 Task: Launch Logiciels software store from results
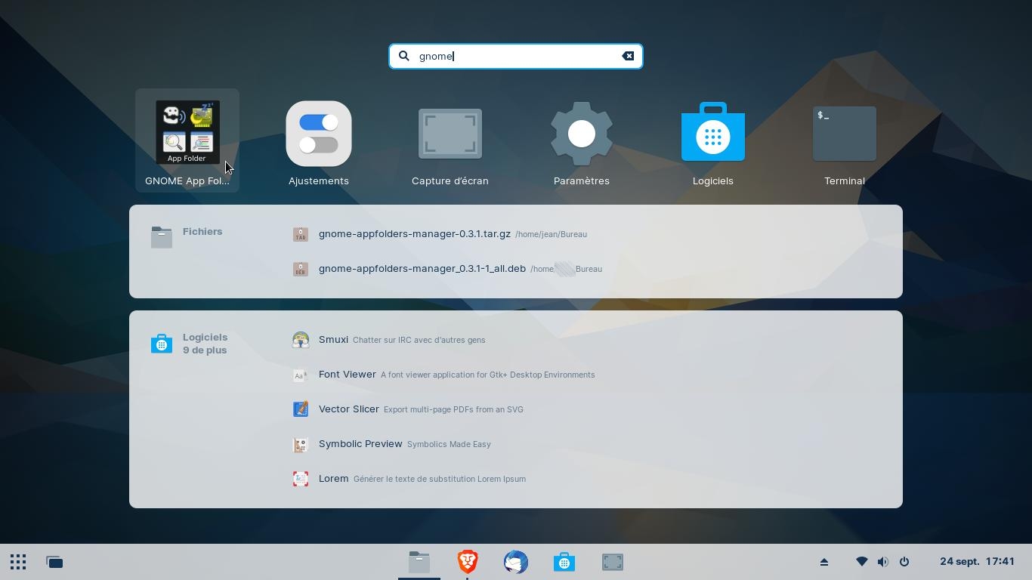(712, 140)
